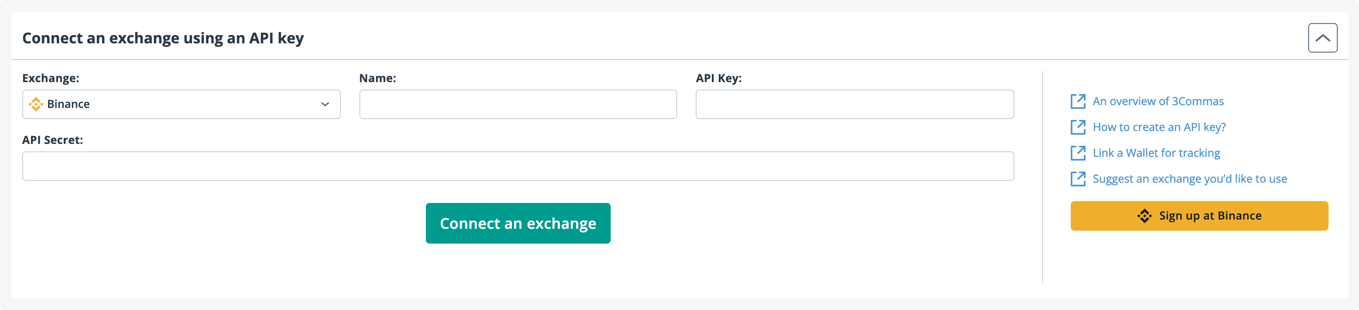Click external-link icon beside API key guide
The width and height of the screenshot is (1359, 310).
(1078, 127)
